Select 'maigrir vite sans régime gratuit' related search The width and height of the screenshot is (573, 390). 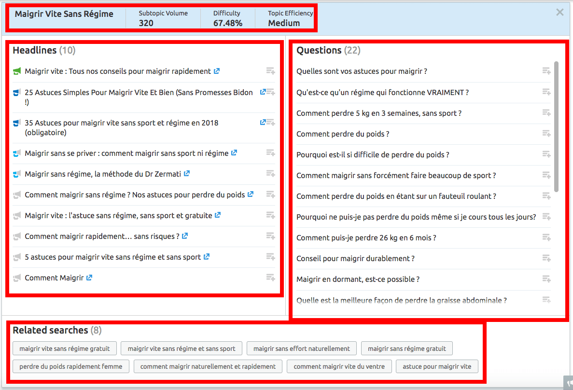click(x=65, y=348)
